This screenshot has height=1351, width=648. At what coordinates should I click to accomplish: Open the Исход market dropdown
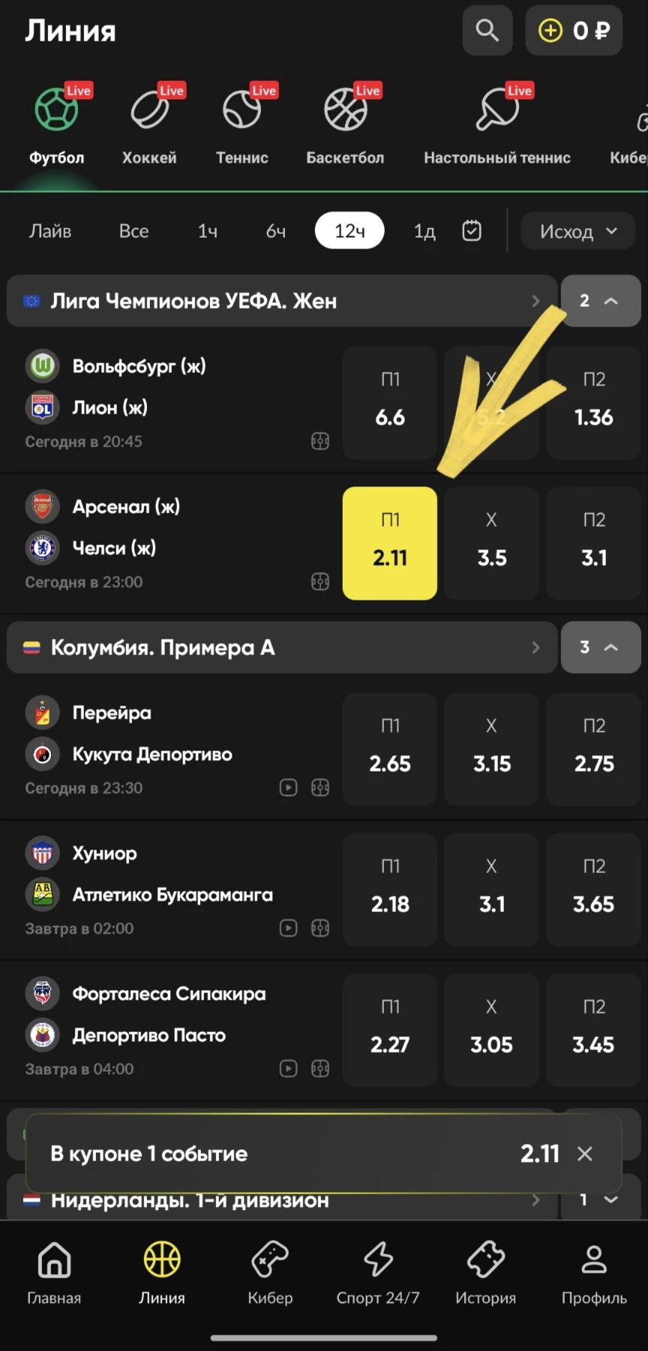pyautogui.click(x=577, y=231)
